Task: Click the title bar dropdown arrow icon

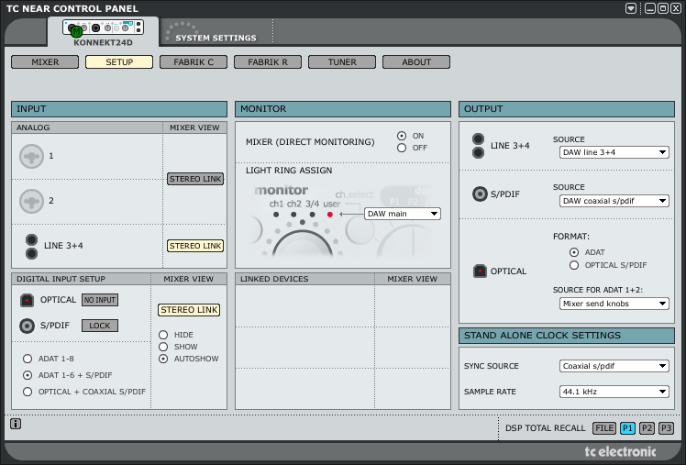Action: (x=630, y=8)
